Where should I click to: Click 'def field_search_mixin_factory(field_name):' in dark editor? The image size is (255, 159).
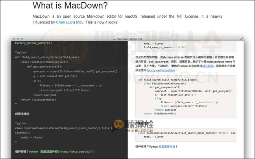pos(48,57)
